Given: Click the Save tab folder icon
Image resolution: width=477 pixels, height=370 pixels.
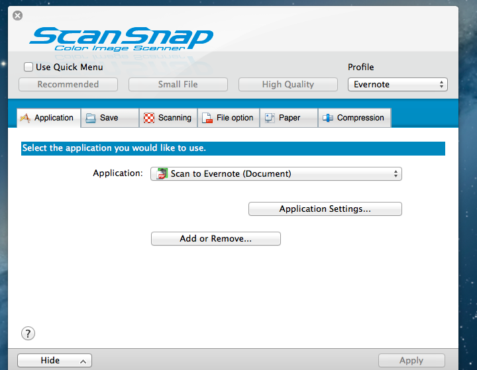Looking at the screenshot, I should [91, 118].
